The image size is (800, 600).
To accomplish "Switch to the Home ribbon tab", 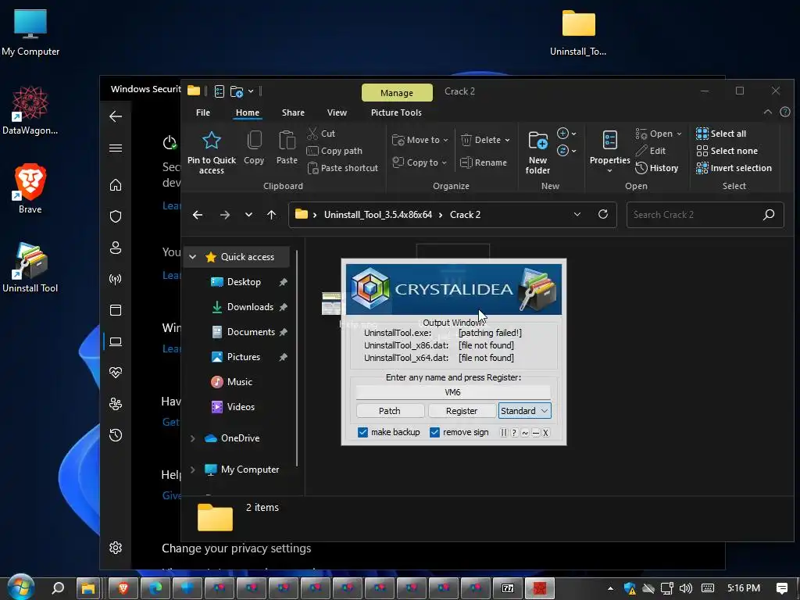I will (248, 112).
